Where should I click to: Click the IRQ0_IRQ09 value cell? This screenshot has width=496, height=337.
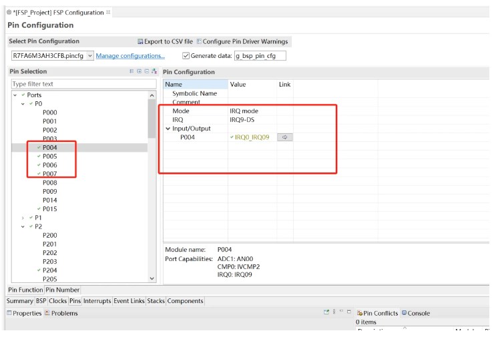pos(252,137)
